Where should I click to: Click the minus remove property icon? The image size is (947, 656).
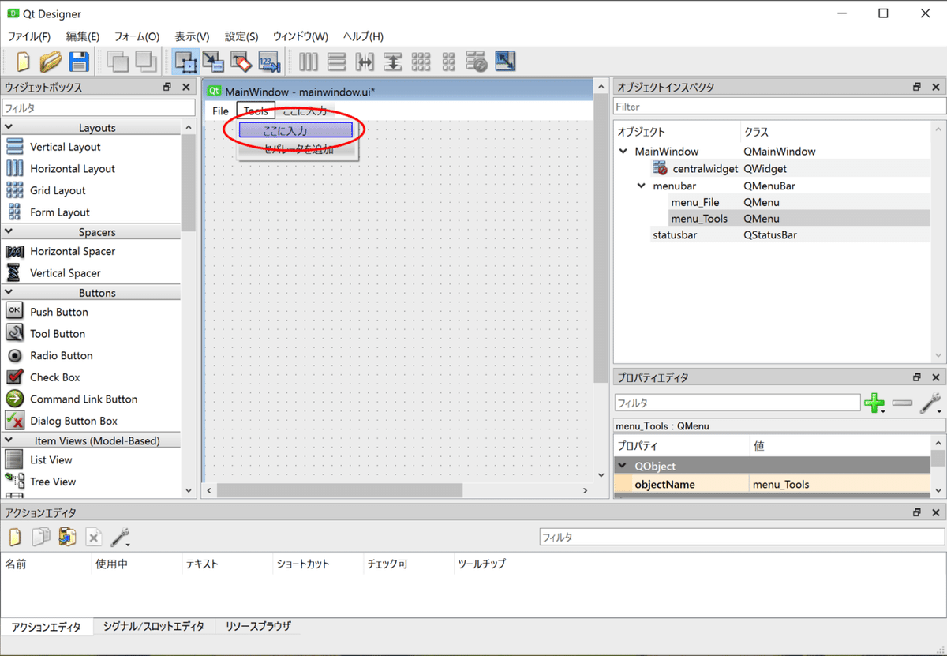coord(902,403)
